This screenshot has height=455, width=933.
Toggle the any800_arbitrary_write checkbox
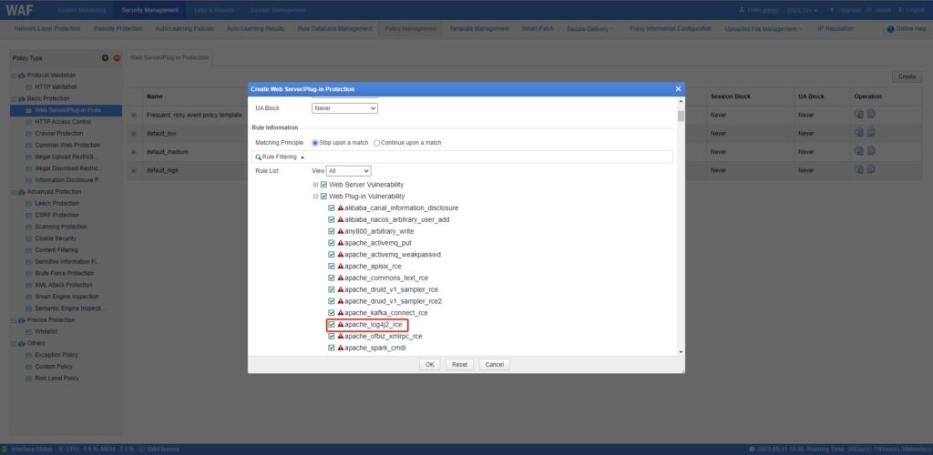point(332,231)
